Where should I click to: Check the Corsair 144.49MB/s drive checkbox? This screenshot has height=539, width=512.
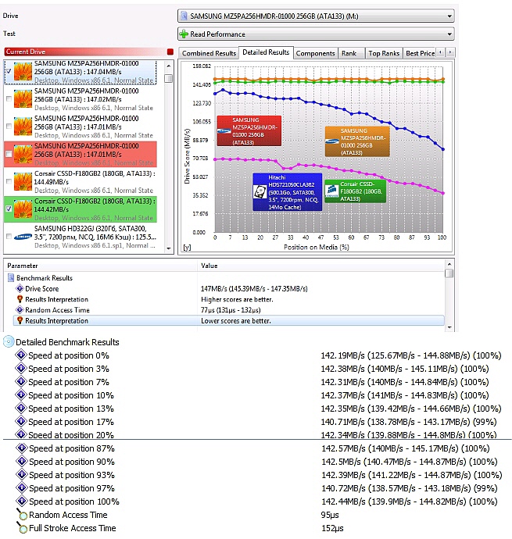[x=9, y=181]
